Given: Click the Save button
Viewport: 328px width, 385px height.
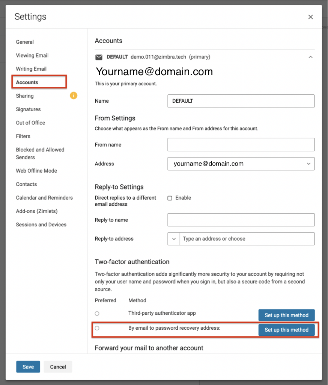Looking at the screenshot, I should click(x=28, y=367).
